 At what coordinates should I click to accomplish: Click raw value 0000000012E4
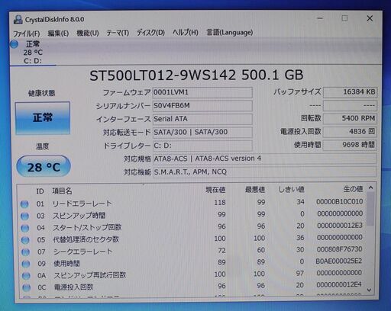point(339,285)
